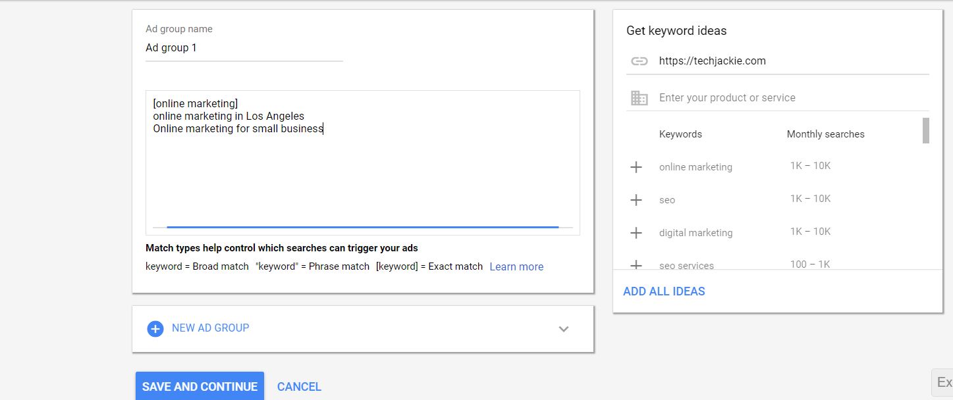The height and width of the screenshot is (400, 953).
Task: Click the blue plus icon for new ad group
Action: point(155,328)
